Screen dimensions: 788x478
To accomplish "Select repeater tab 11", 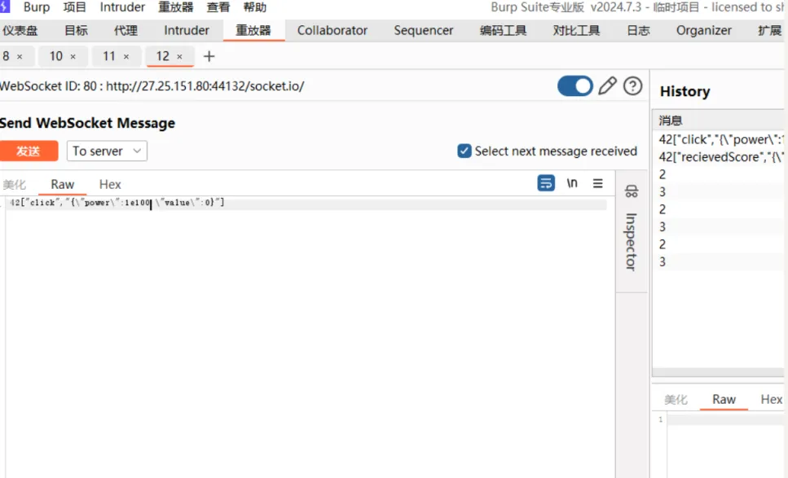I will 109,56.
